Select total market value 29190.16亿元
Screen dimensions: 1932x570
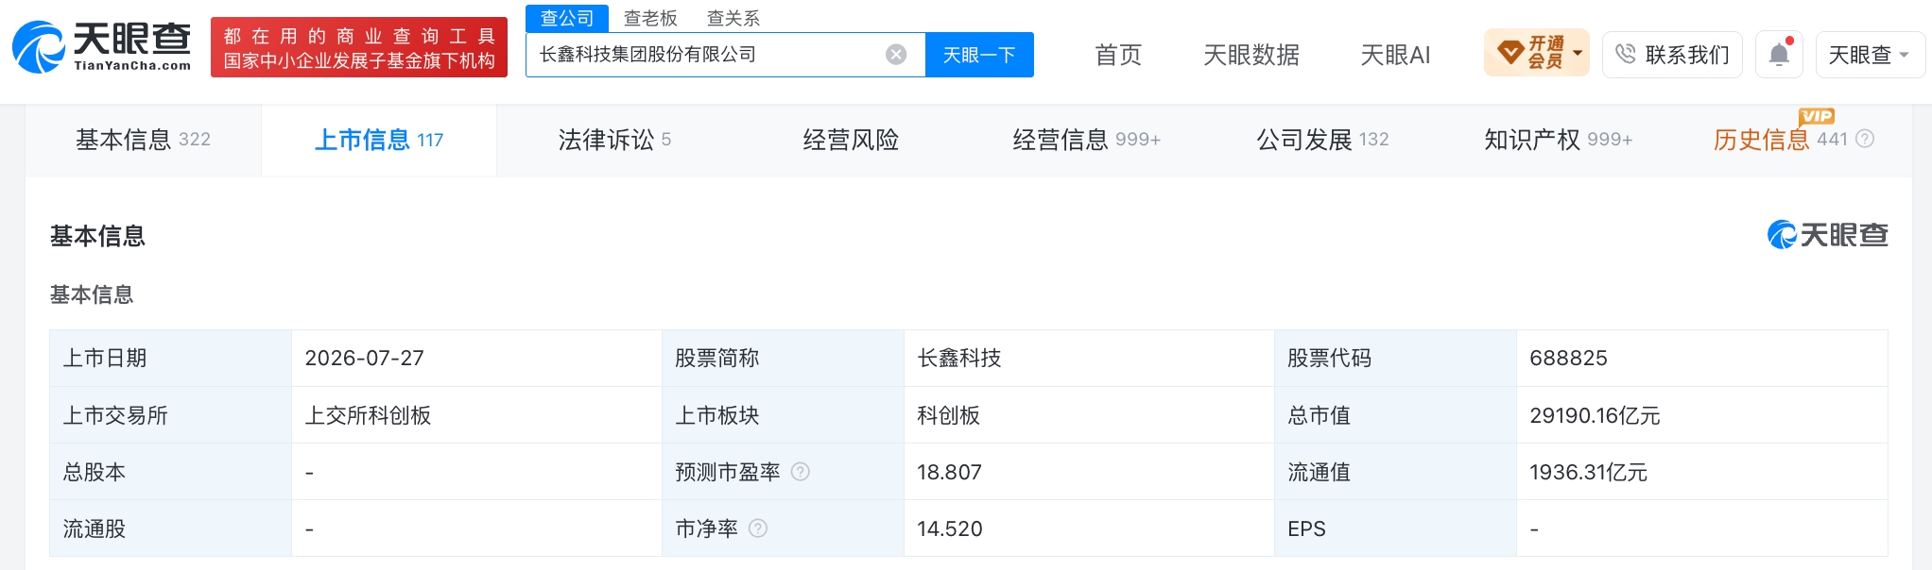pyautogui.click(x=1595, y=415)
